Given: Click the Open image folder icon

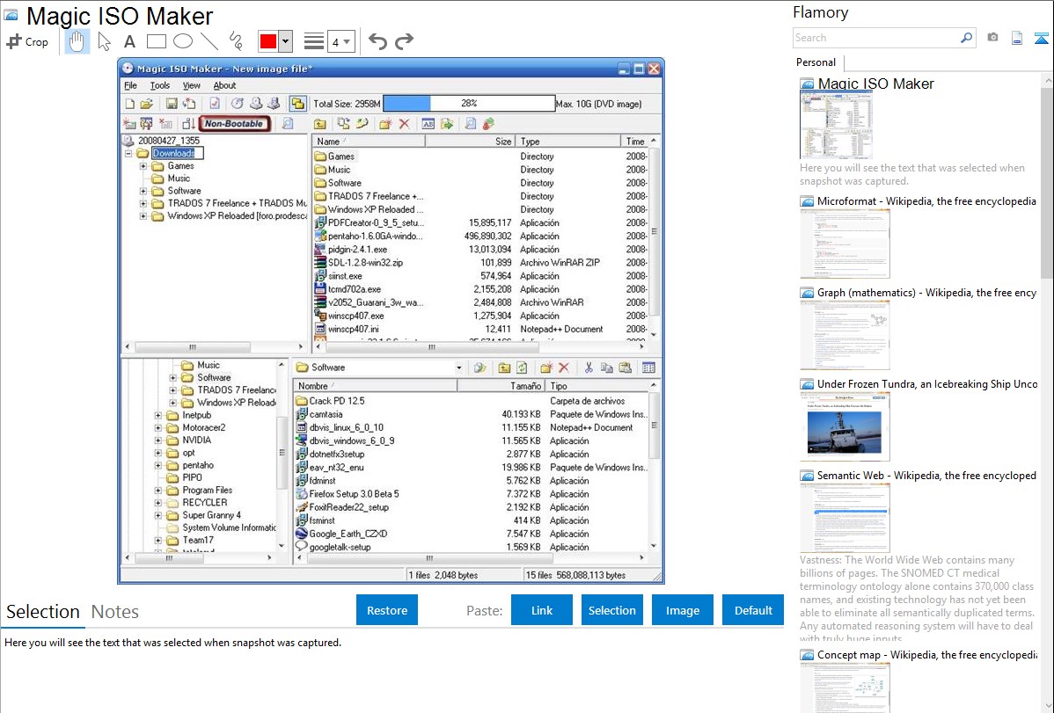Looking at the screenshot, I should click(147, 104).
